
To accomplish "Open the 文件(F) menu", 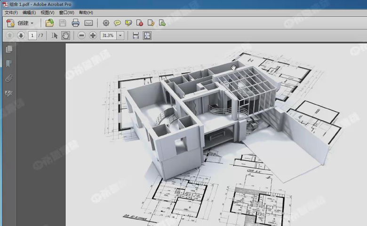I will 11,13.
